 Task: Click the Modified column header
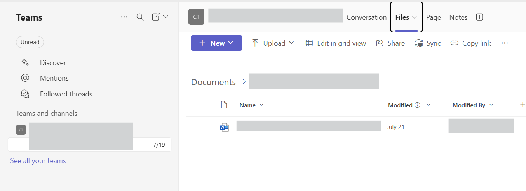400,105
